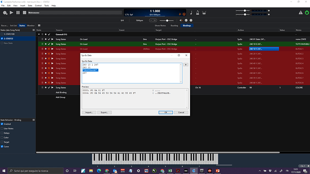
Task: Click Add Group
Action: [x=61, y=97]
